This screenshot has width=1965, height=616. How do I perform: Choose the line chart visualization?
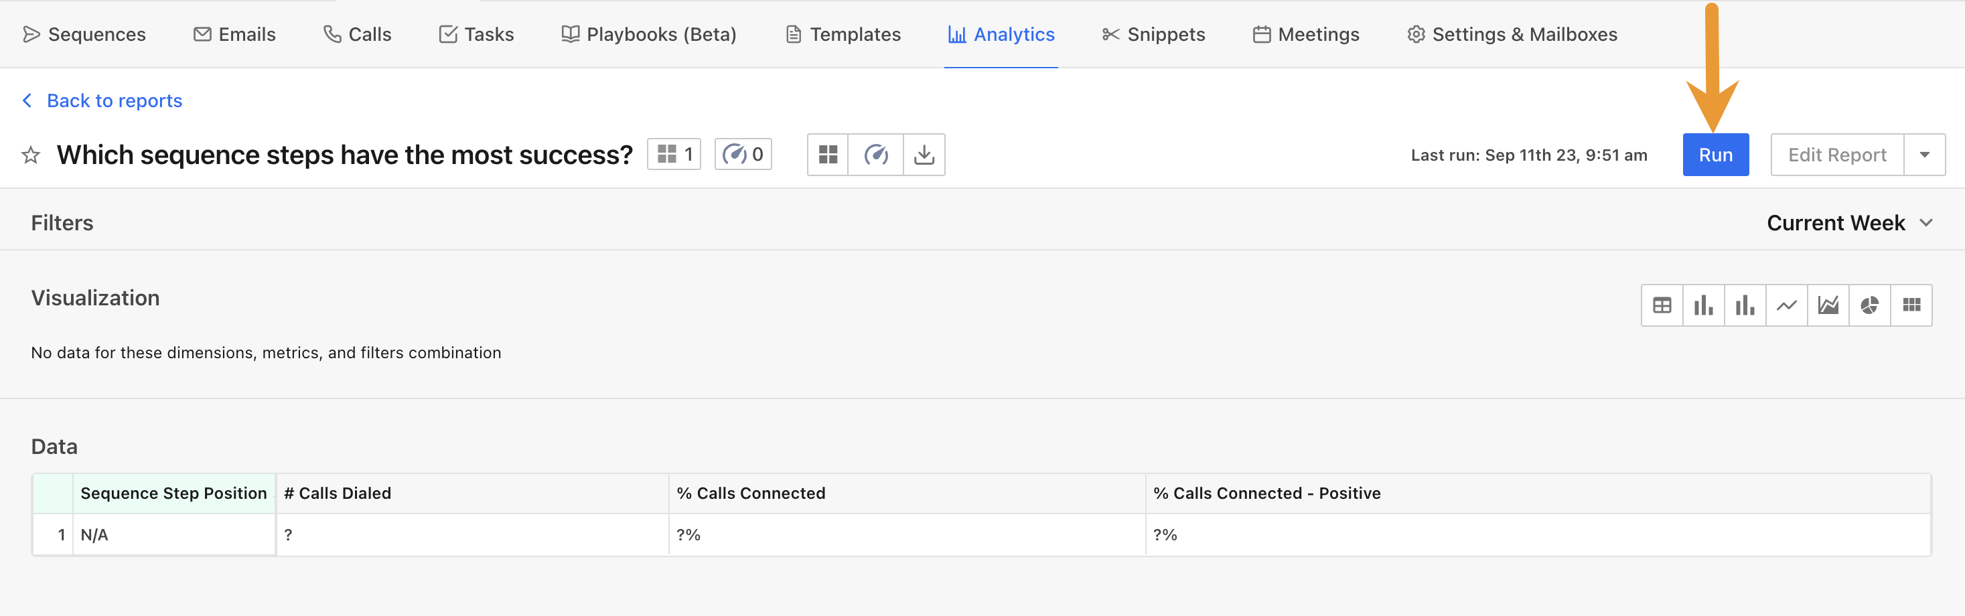click(1786, 305)
